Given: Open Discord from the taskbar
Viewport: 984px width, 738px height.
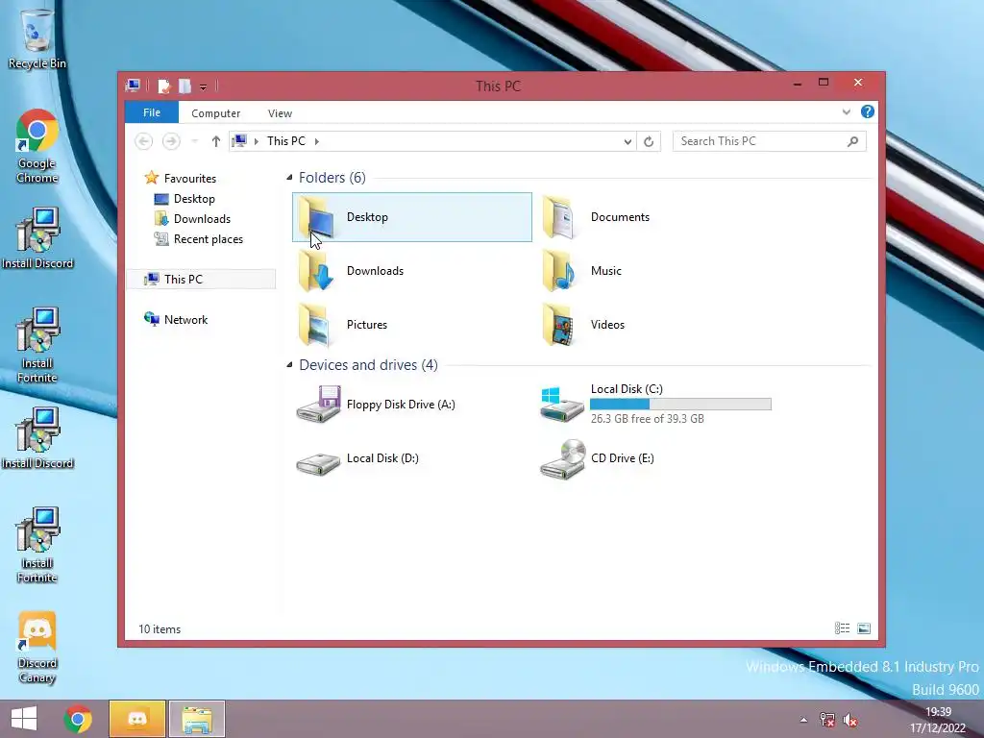Looking at the screenshot, I should click(x=137, y=719).
